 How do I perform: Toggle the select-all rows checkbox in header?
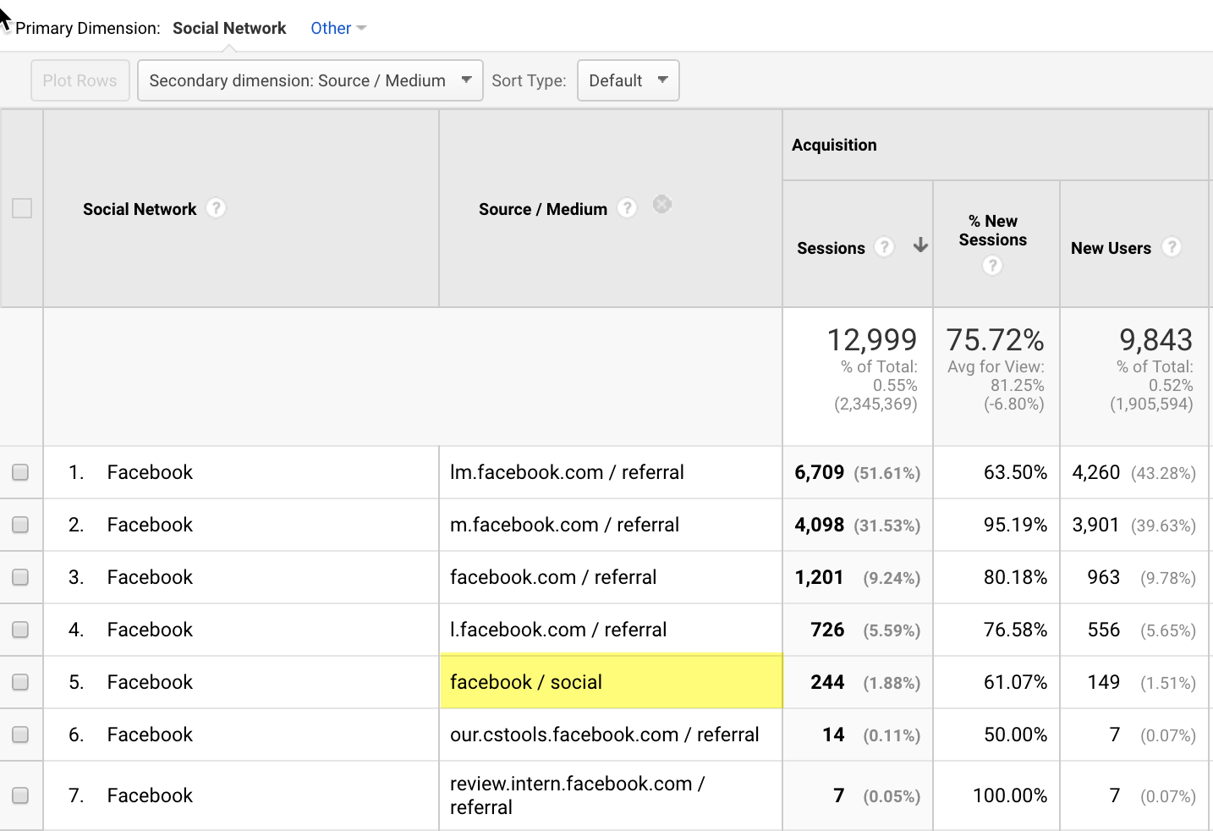point(22,208)
